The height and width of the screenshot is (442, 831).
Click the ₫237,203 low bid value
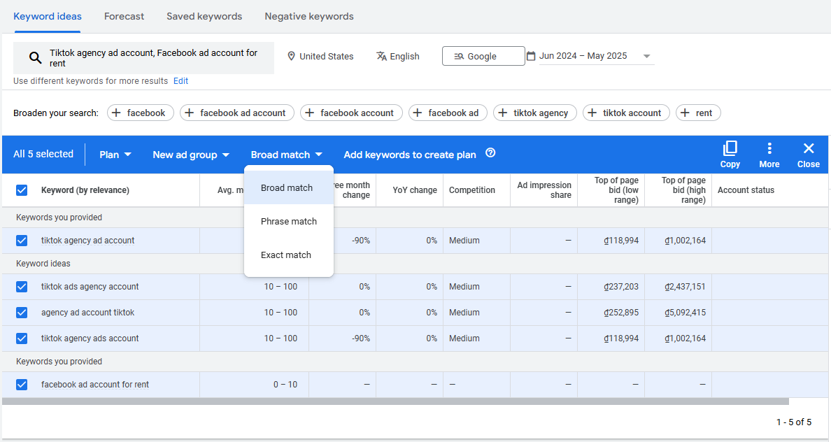621,287
